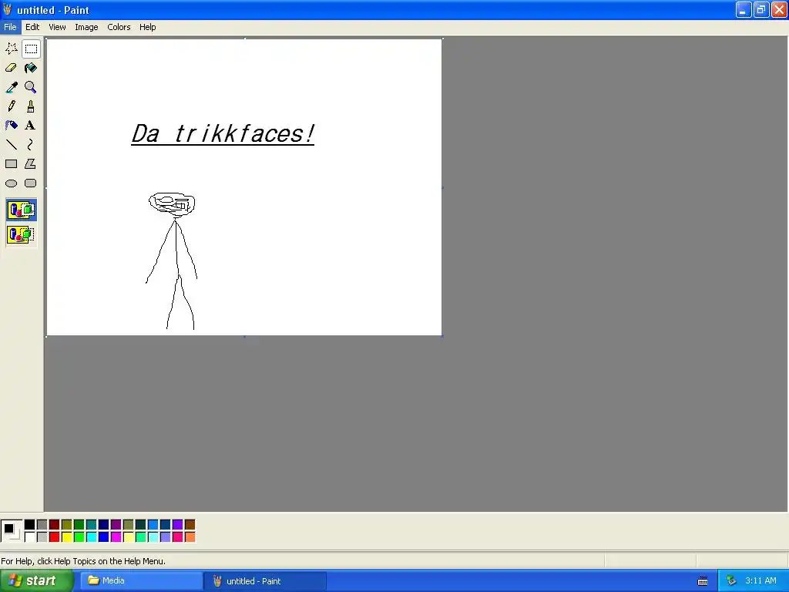Click the keyboard icon near system tray

[x=703, y=581]
